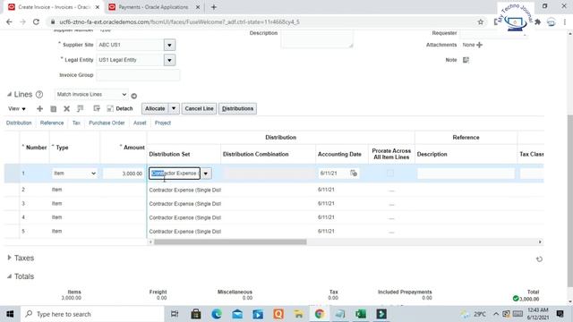Click the duplicate line icon in Lines toolbar
Viewport: 573px width, 322px height.
coord(54,108)
